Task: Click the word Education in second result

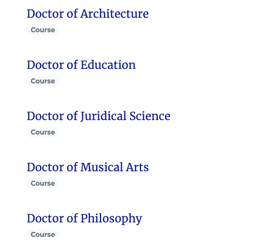Action: 108,65
